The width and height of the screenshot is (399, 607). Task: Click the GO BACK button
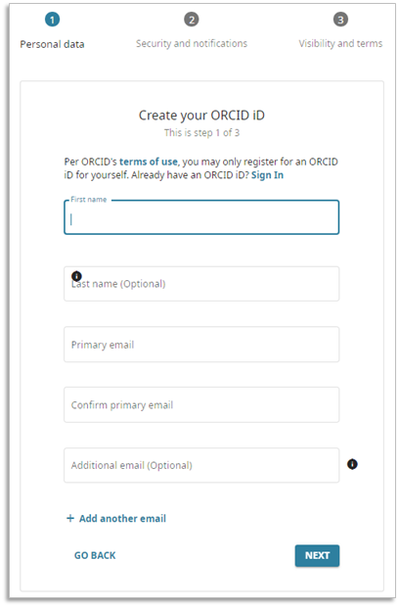(x=95, y=555)
